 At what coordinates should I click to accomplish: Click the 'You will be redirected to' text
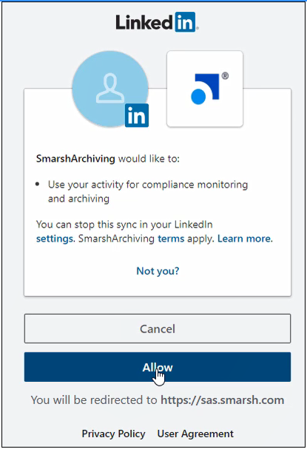click(94, 400)
